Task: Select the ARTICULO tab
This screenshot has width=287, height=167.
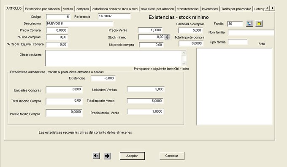Action: (x=14, y=8)
